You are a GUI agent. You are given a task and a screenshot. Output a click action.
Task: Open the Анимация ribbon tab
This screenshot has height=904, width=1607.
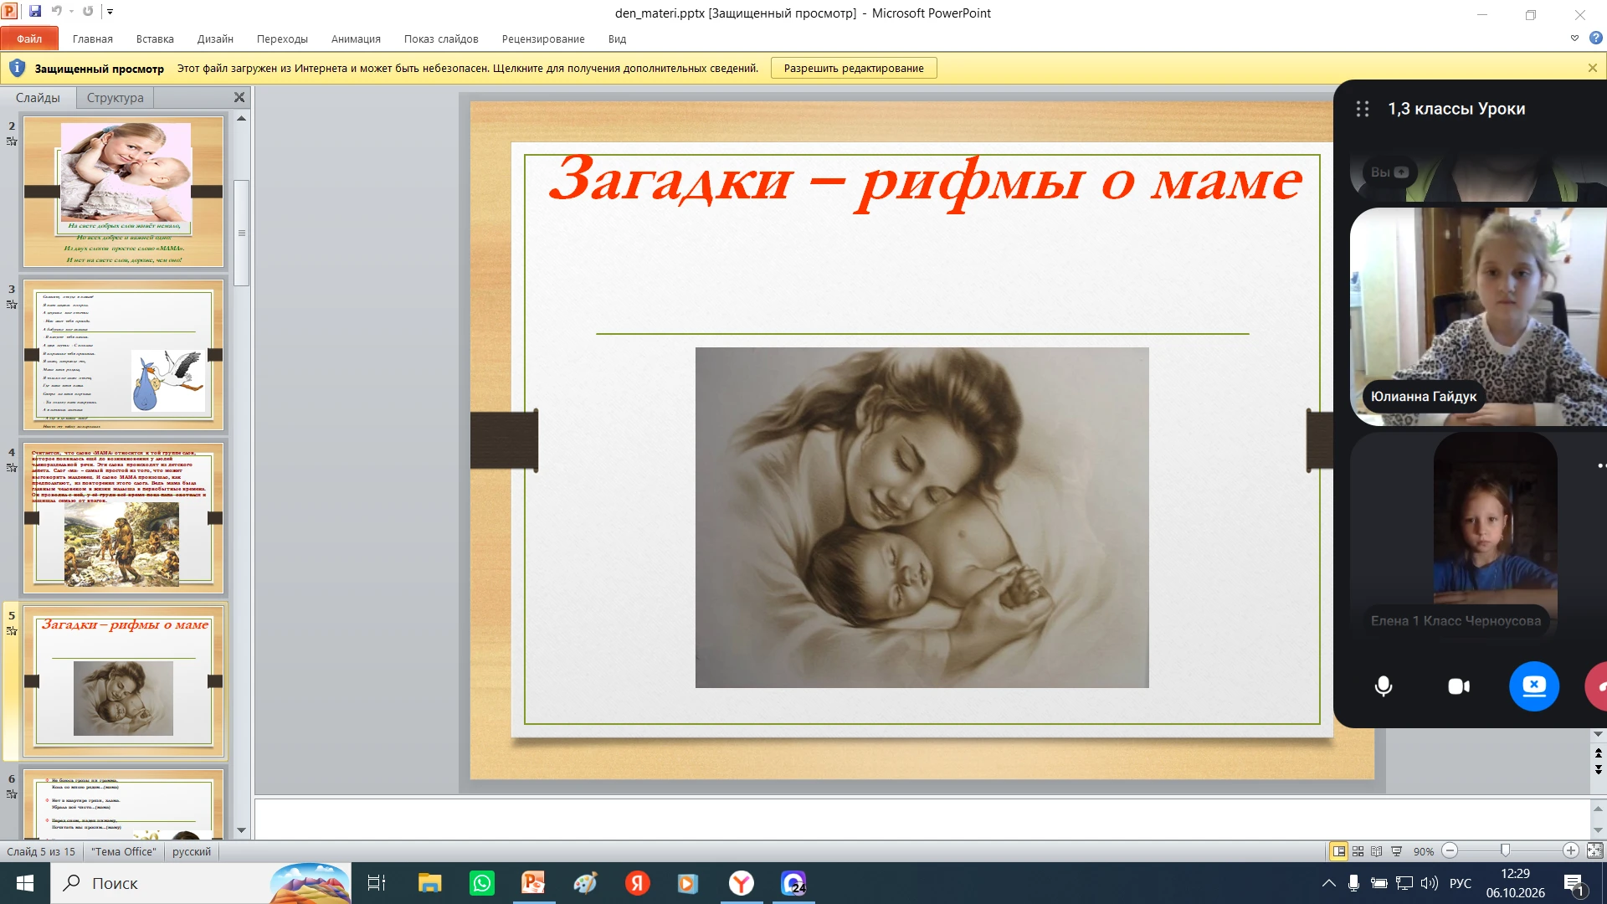pos(356,39)
